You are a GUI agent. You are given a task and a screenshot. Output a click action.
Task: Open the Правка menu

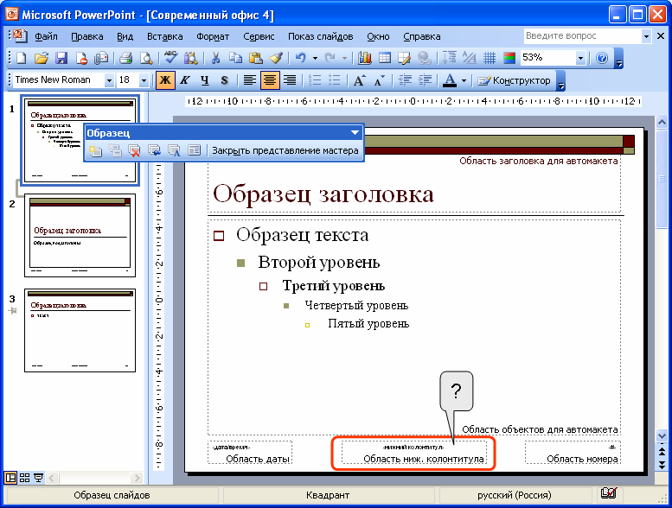87,37
